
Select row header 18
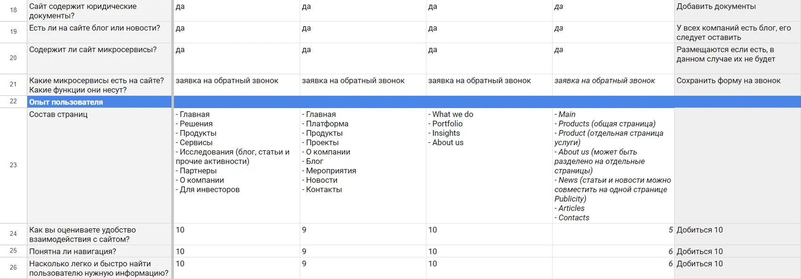pos(13,10)
